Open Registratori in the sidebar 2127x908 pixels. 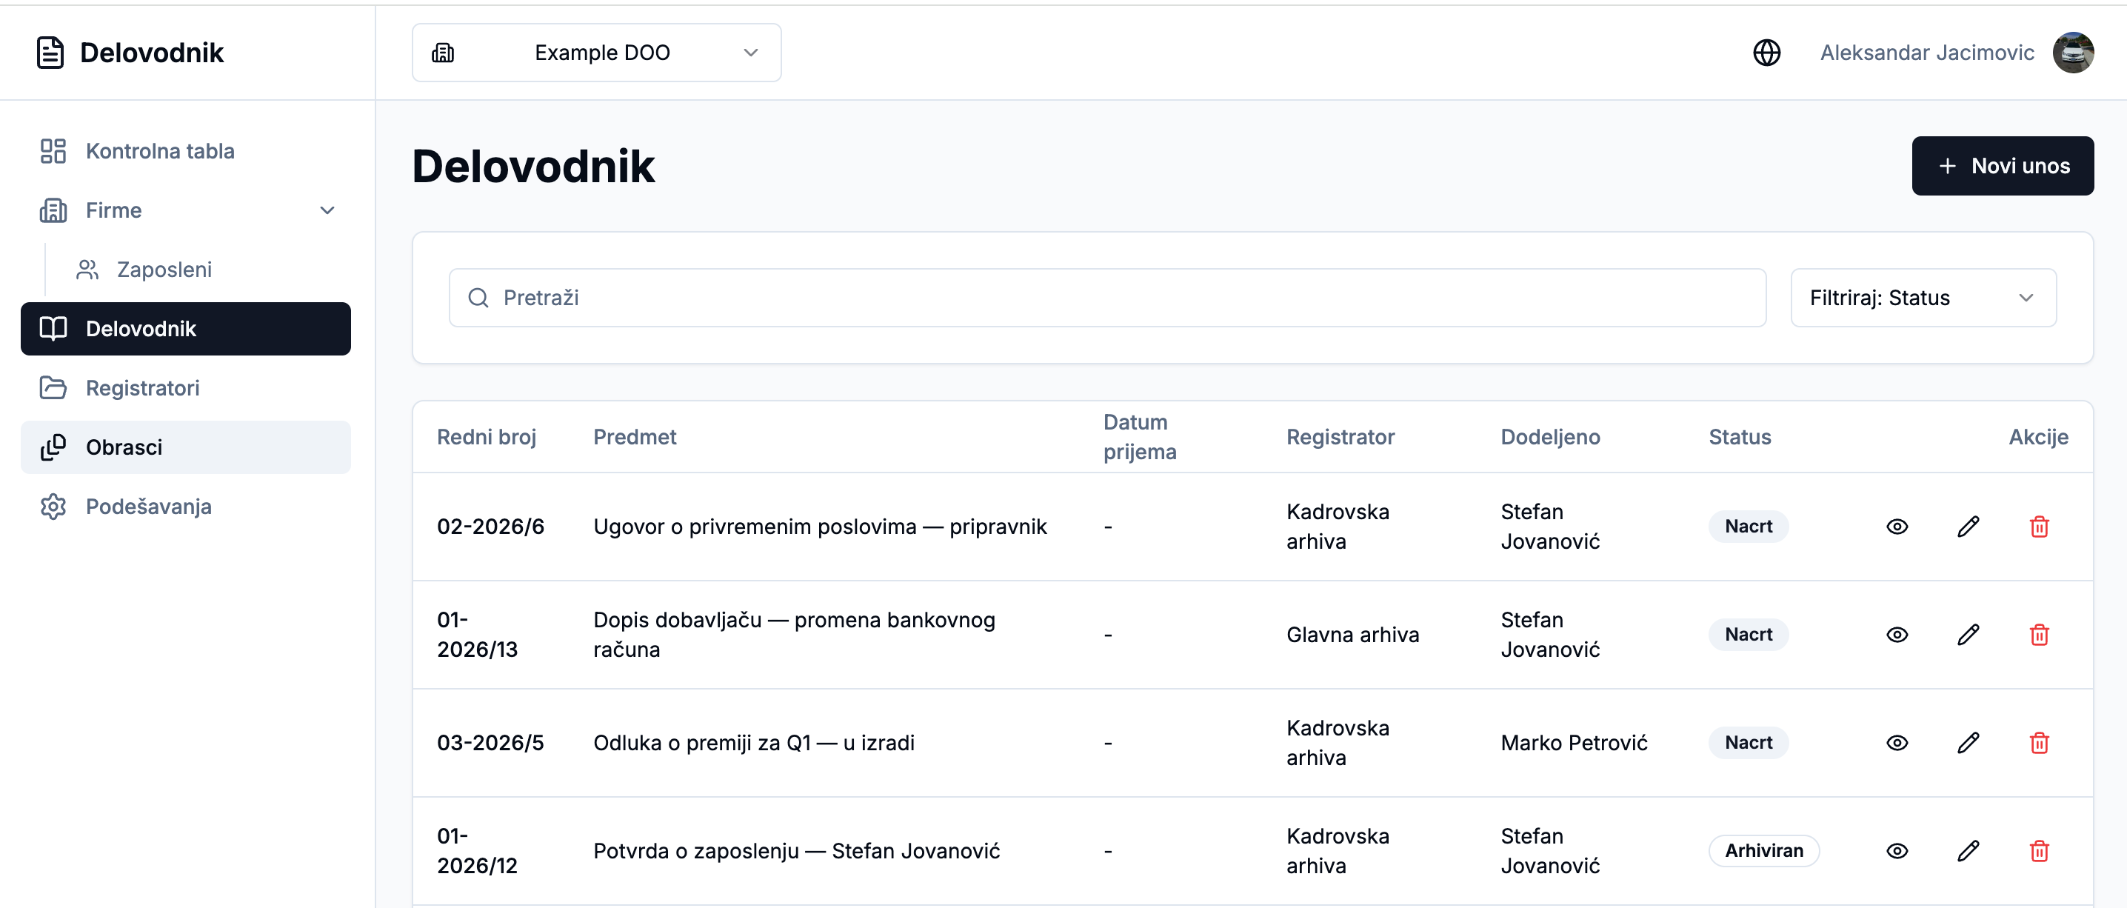click(186, 388)
